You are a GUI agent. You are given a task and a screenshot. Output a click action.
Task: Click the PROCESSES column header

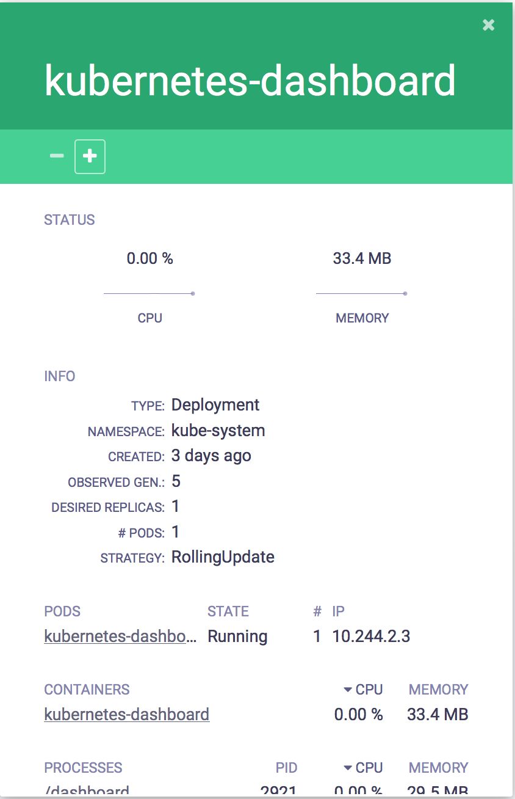83,768
